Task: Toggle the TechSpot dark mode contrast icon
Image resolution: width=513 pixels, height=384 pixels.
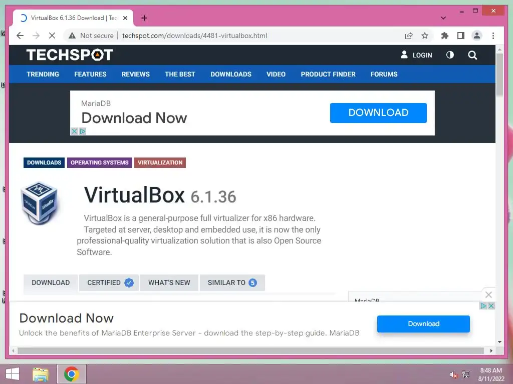Action: (450, 55)
